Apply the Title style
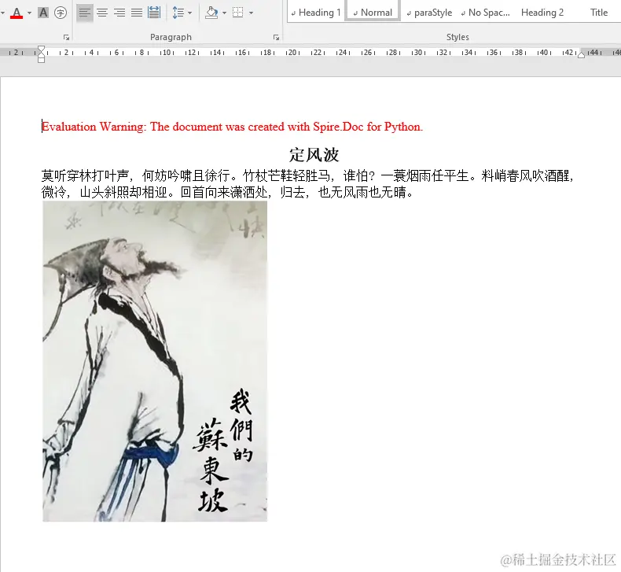Viewport: 621px width, 572px height. tap(599, 13)
